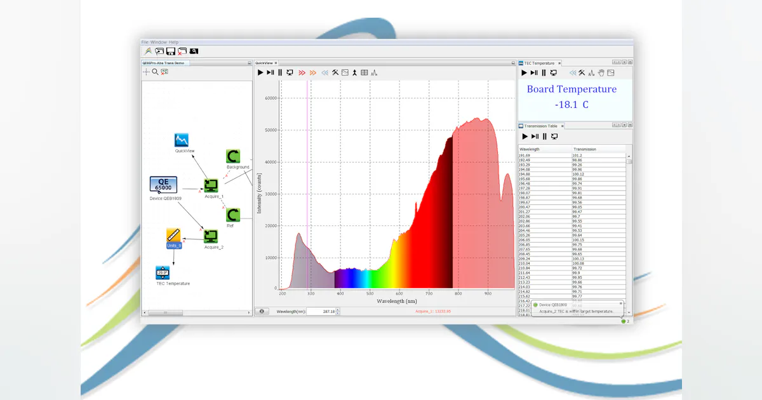Select the Ref node in schematic
The image size is (762, 400).
pyautogui.click(x=233, y=215)
